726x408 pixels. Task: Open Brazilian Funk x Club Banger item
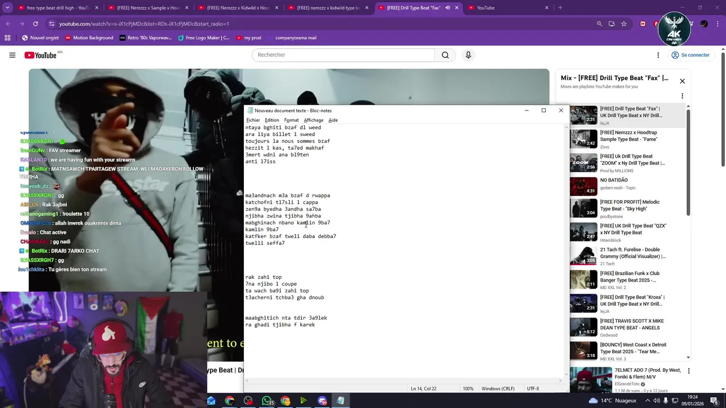(x=627, y=280)
